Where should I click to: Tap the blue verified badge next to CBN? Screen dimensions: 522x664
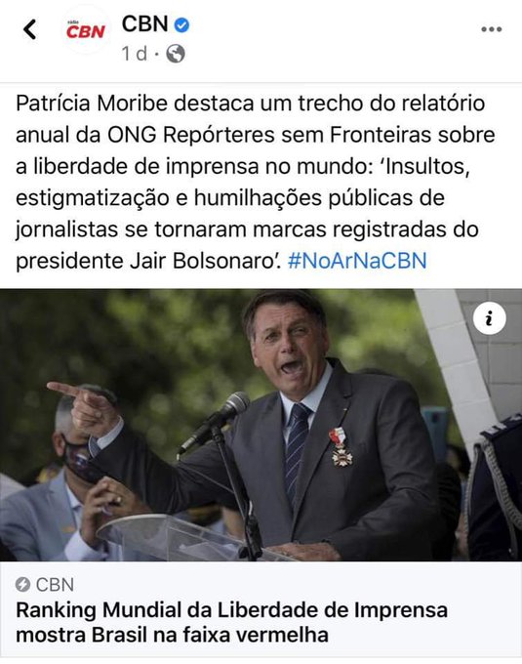click(x=181, y=25)
